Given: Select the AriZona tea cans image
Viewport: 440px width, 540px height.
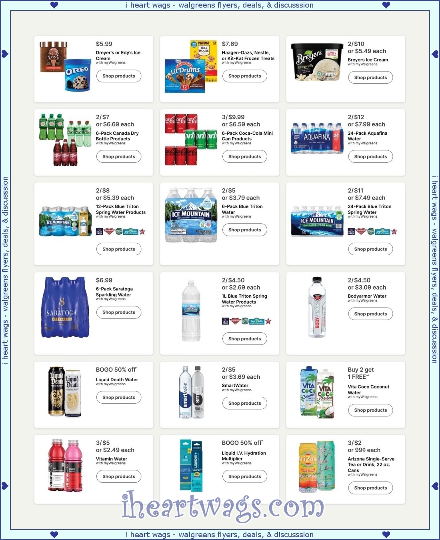Looking at the screenshot, I should coord(317,467).
